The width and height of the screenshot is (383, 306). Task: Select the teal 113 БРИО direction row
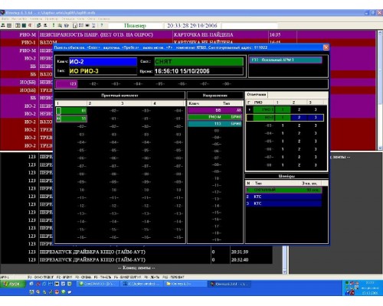[x=214, y=124]
